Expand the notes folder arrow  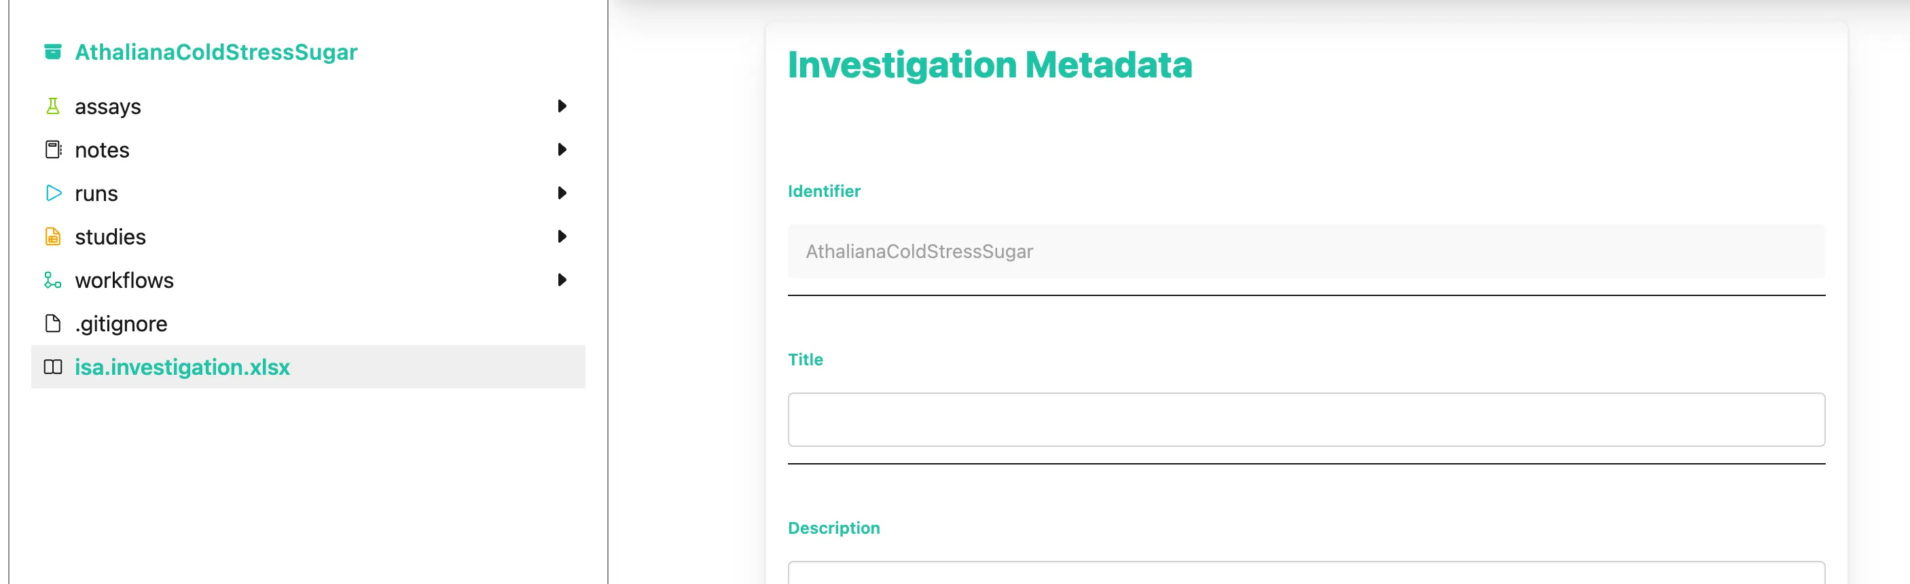coord(562,149)
